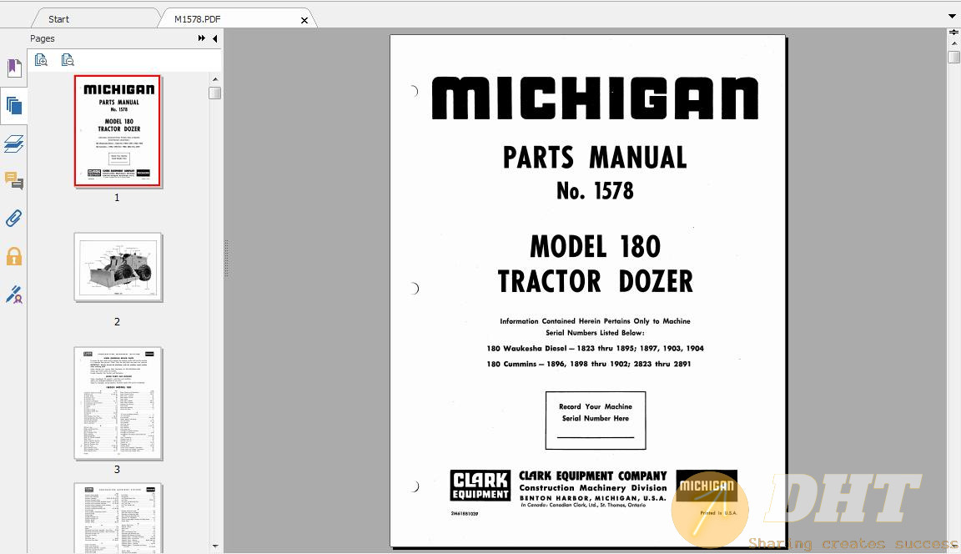
Task: Open the Comments panel icon
Action: click(14, 181)
